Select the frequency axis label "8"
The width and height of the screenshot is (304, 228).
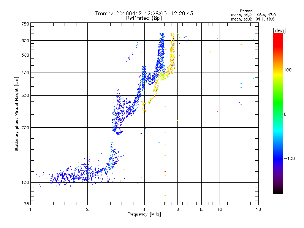(x=201, y=209)
